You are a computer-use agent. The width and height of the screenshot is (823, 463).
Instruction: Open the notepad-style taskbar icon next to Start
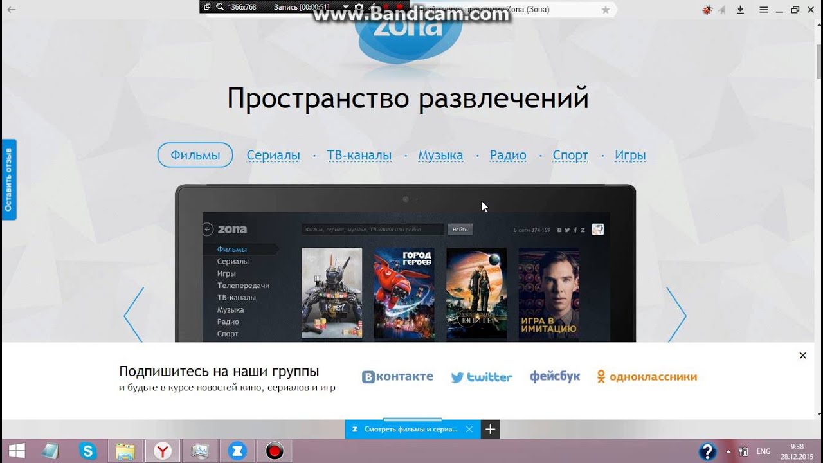(51, 451)
